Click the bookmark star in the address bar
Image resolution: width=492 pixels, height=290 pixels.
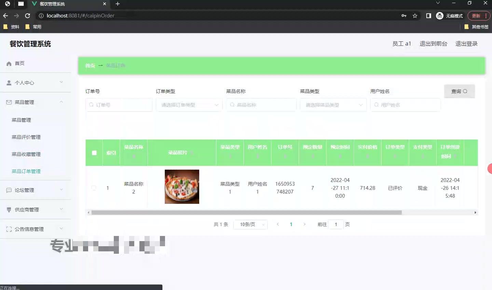click(x=414, y=15)
